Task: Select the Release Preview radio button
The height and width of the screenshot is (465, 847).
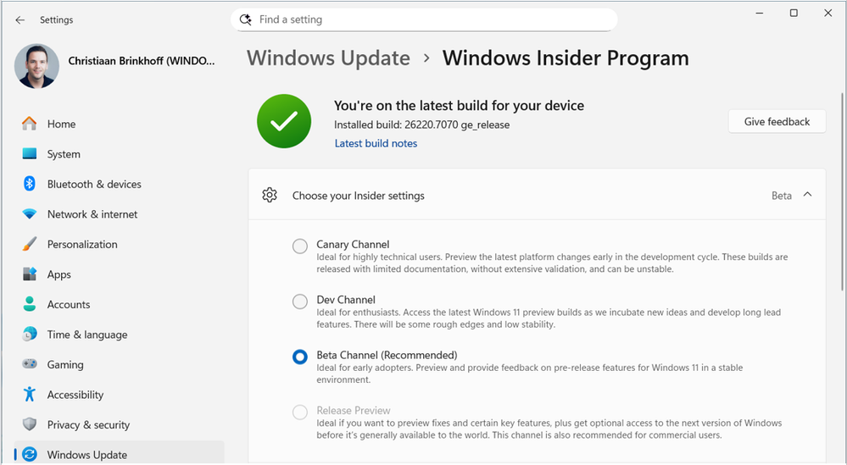Action: click(300, 412)
